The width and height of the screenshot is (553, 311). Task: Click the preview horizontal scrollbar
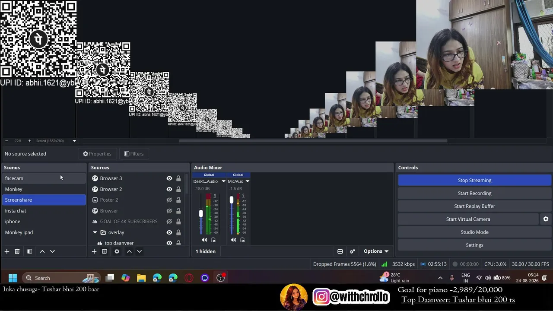click(x=313, y=141)
